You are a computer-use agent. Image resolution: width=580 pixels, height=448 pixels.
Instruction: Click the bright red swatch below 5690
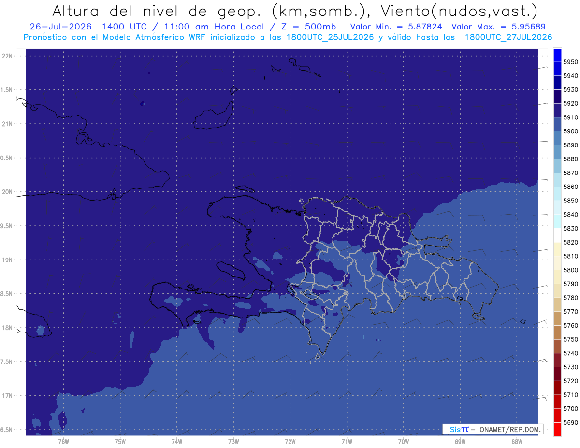(557, 429)
